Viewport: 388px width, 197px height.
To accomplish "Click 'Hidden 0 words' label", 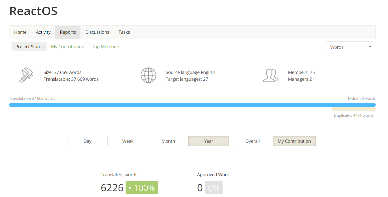I will (x=362, y=98).
